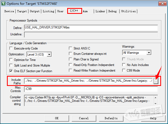Viewport: 168px width, 124px height.
Task: Click the Misc Controls text field
Action: pyautogui.click(x=91, y=89)
